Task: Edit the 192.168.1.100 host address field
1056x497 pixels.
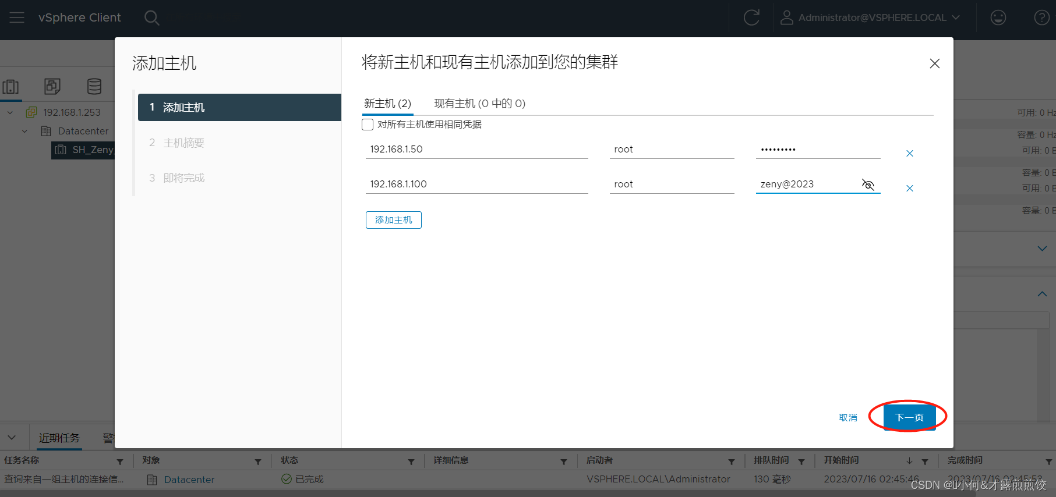Action: tap(476, 184)
